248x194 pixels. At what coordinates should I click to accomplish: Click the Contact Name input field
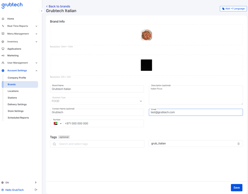click(x=97, y=112)
